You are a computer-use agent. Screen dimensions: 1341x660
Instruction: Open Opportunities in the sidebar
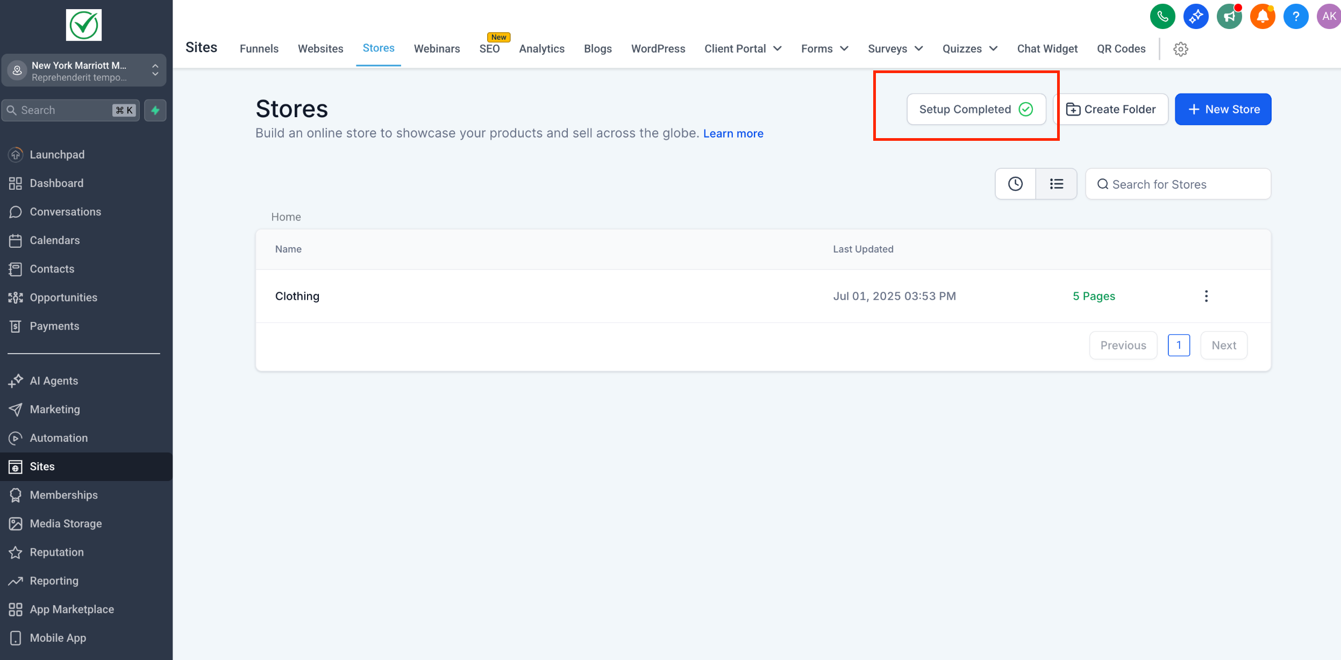[x=63, y=298]
